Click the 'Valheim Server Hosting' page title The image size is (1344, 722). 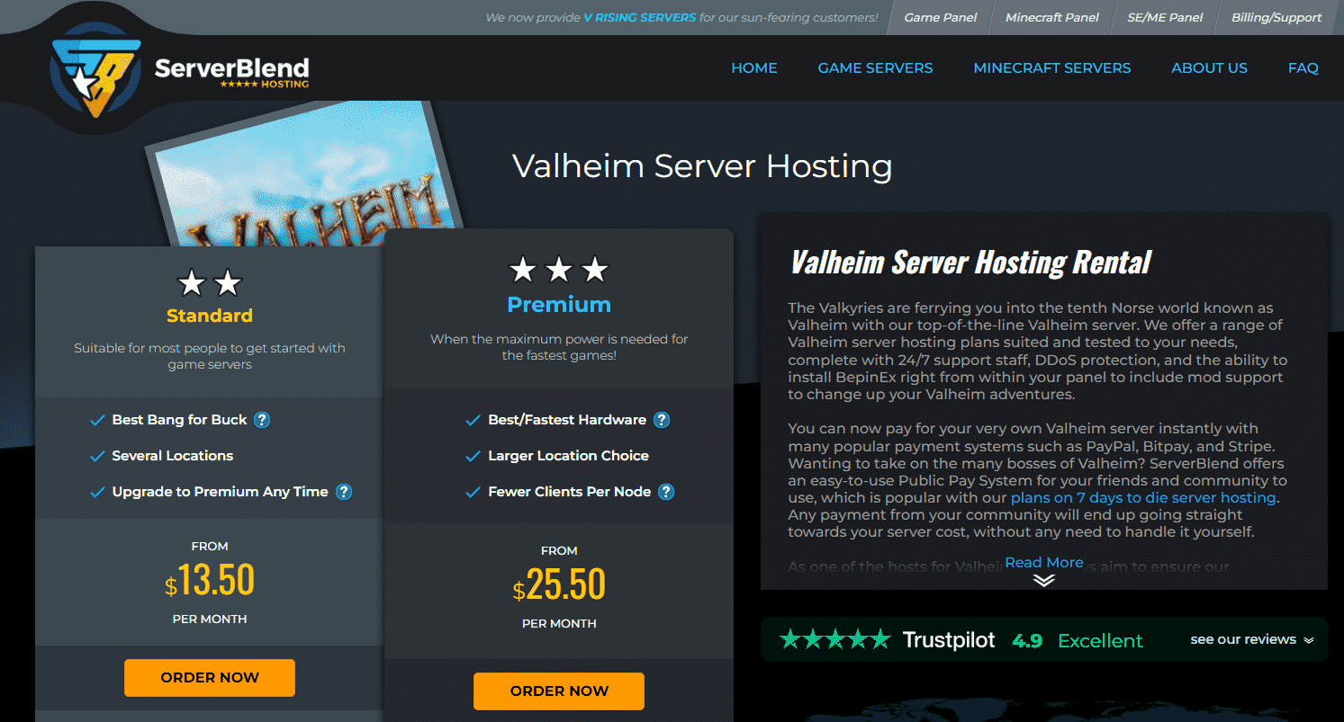(x=702, y=166)
